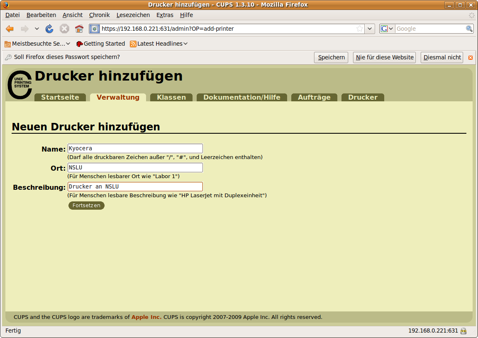Expand the Meistbesuchte Seiten bookmark folder

[x=37, y=44]
